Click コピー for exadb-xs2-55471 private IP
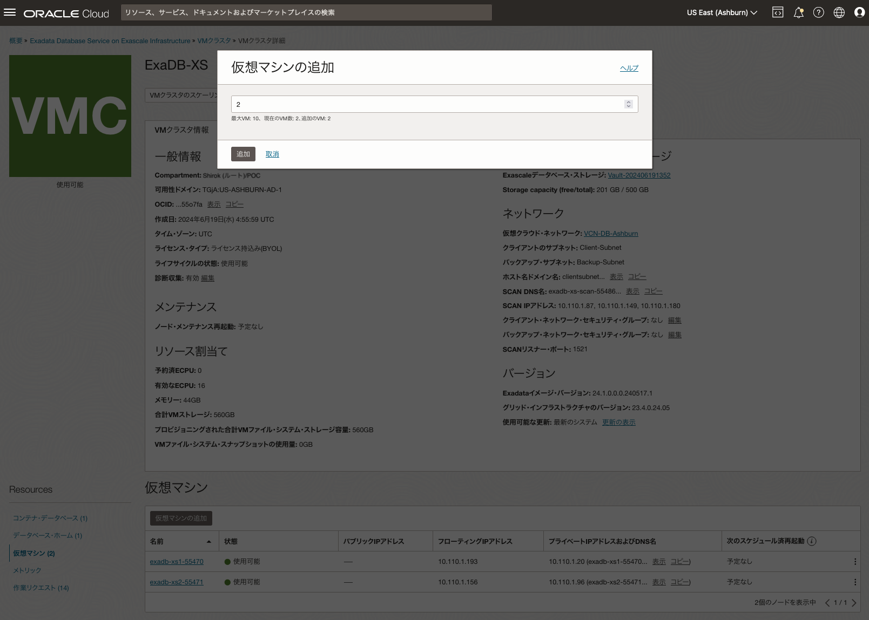 [x=679, y=582]
